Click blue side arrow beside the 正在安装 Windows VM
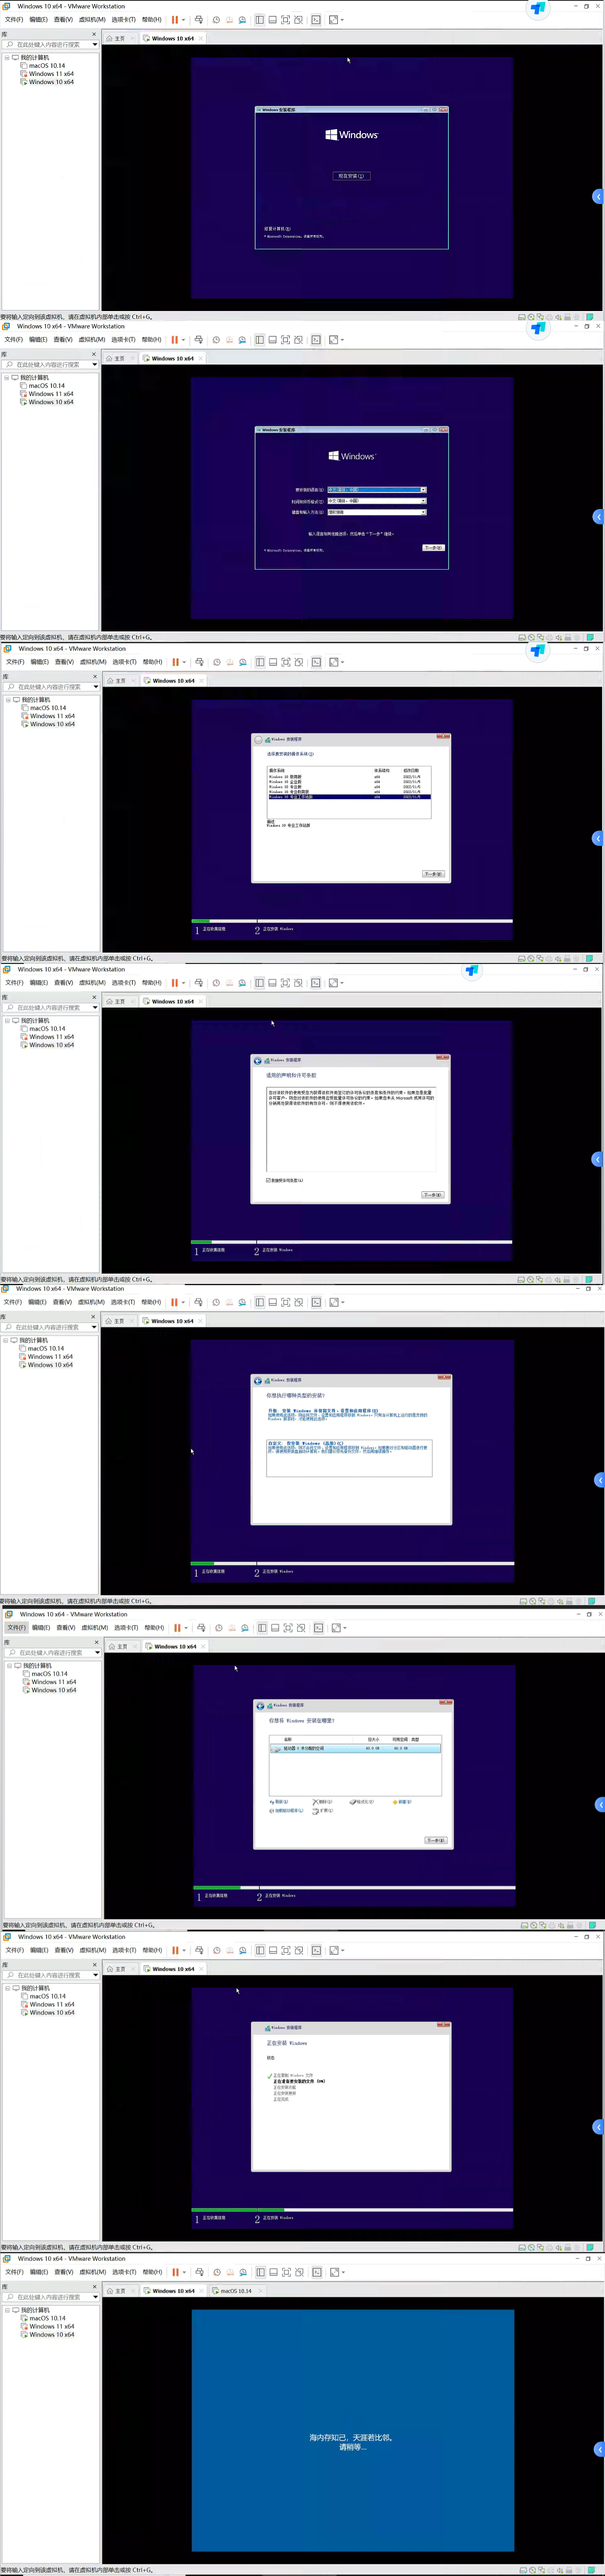The image size is (605, 2576). pos(598,2127)
